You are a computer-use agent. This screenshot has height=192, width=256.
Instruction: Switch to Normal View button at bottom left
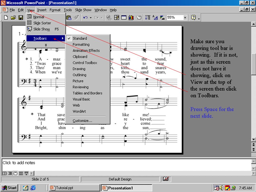(5, 173)
